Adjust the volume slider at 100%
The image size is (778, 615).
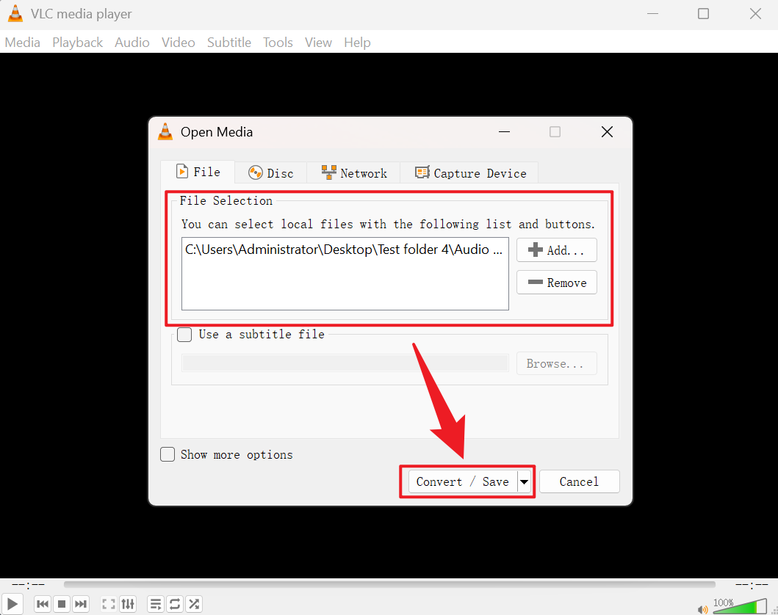coord(740,606)
